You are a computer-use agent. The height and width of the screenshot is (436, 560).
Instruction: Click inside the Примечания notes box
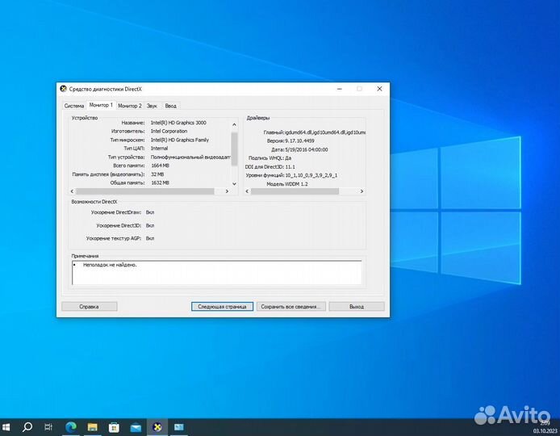point(217,273)
